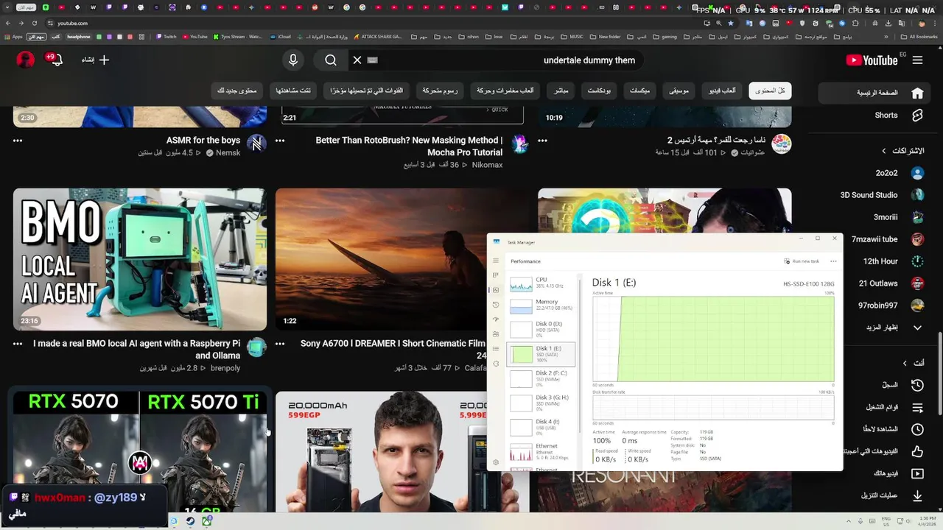Open options menu for Better Than RotoBrush video

point(280,141)
